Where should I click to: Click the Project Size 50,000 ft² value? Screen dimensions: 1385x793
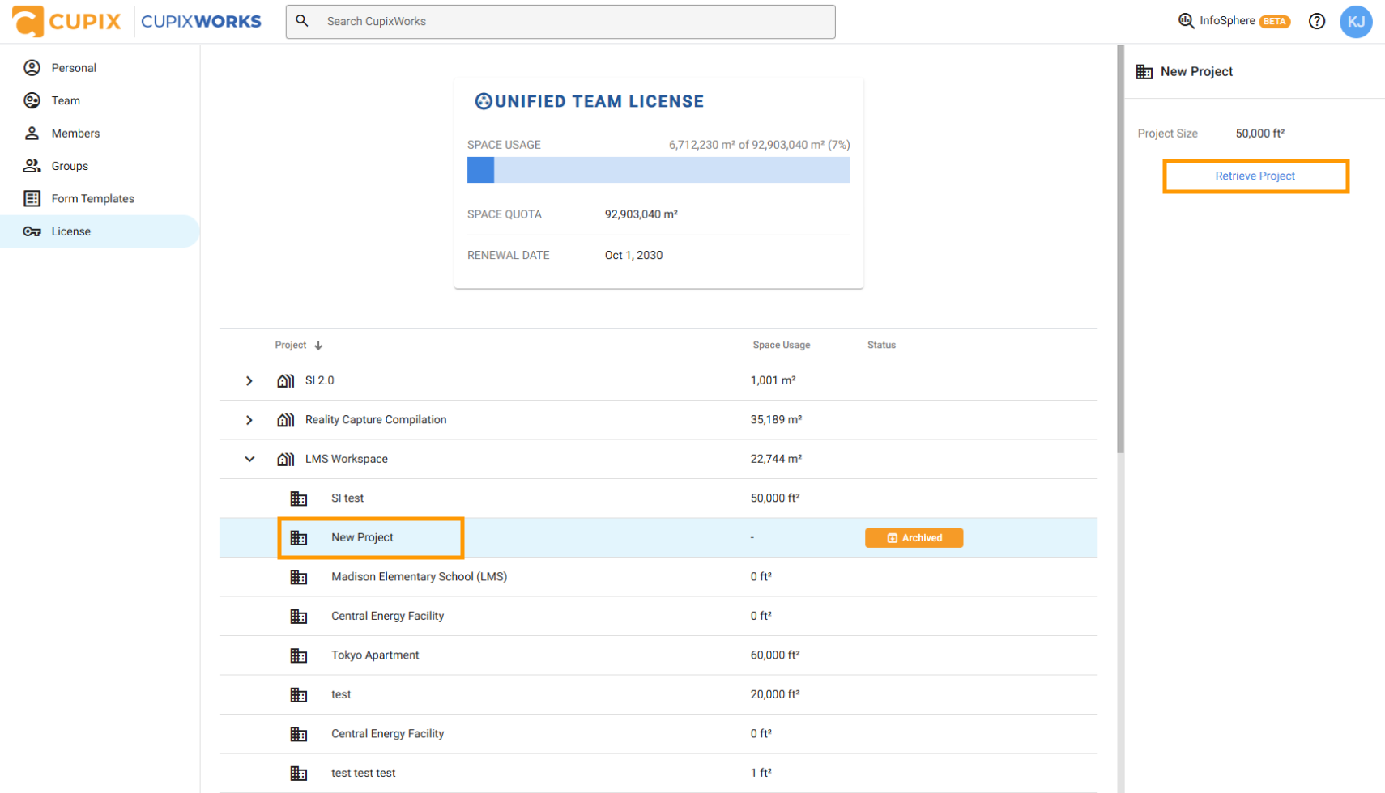tap(1260, 134)
